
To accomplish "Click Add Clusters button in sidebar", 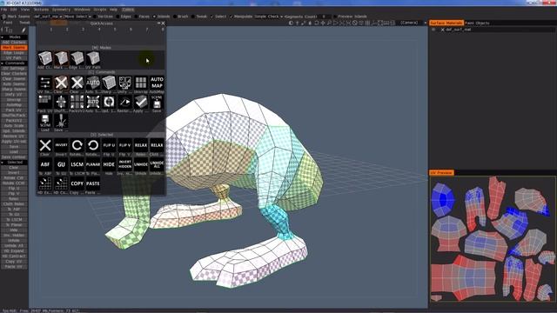I will pyautogui.click(x=14, y=43).
